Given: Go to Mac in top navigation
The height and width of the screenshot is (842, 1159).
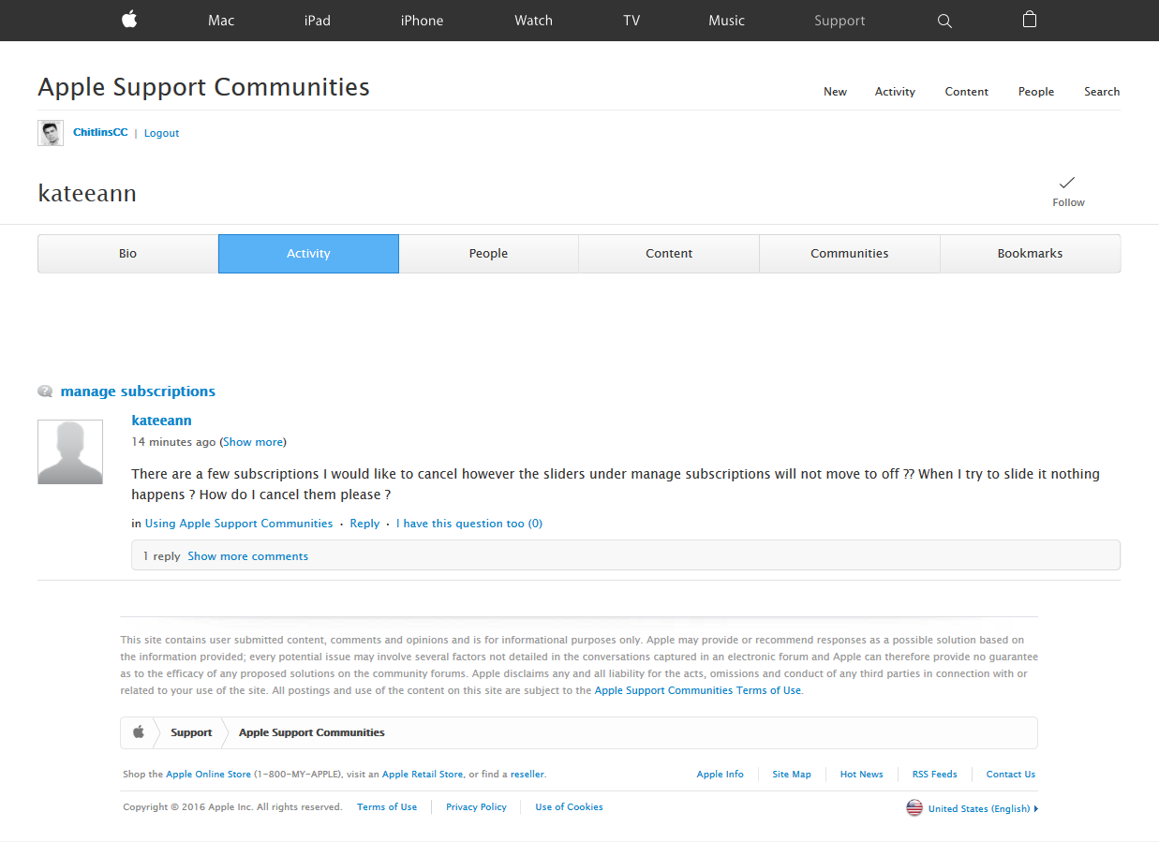Looking at the screenshot, I should [x=221, y=21].
